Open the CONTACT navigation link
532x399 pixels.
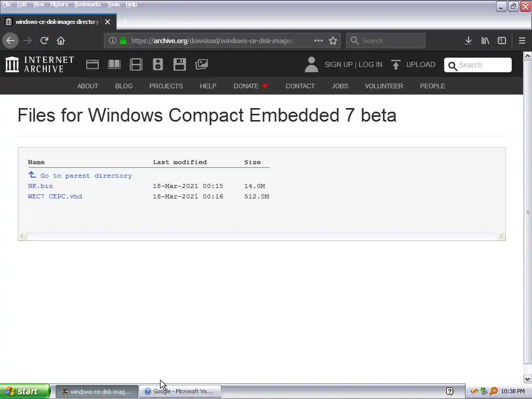300,86
